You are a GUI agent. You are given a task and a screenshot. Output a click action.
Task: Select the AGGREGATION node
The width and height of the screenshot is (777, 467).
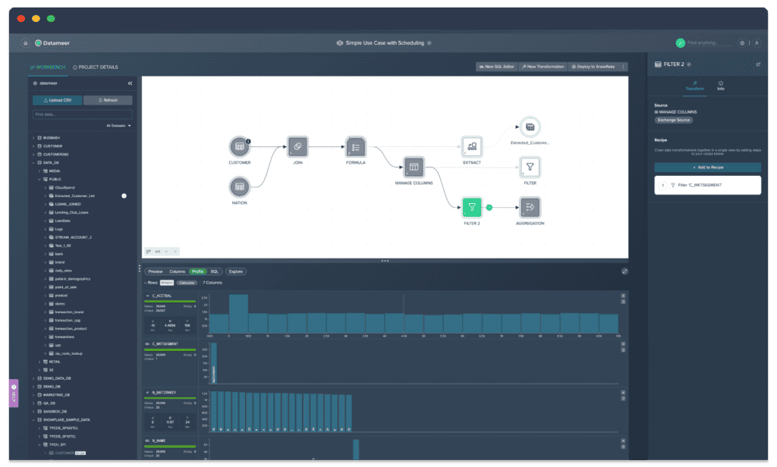coord(530,208)
